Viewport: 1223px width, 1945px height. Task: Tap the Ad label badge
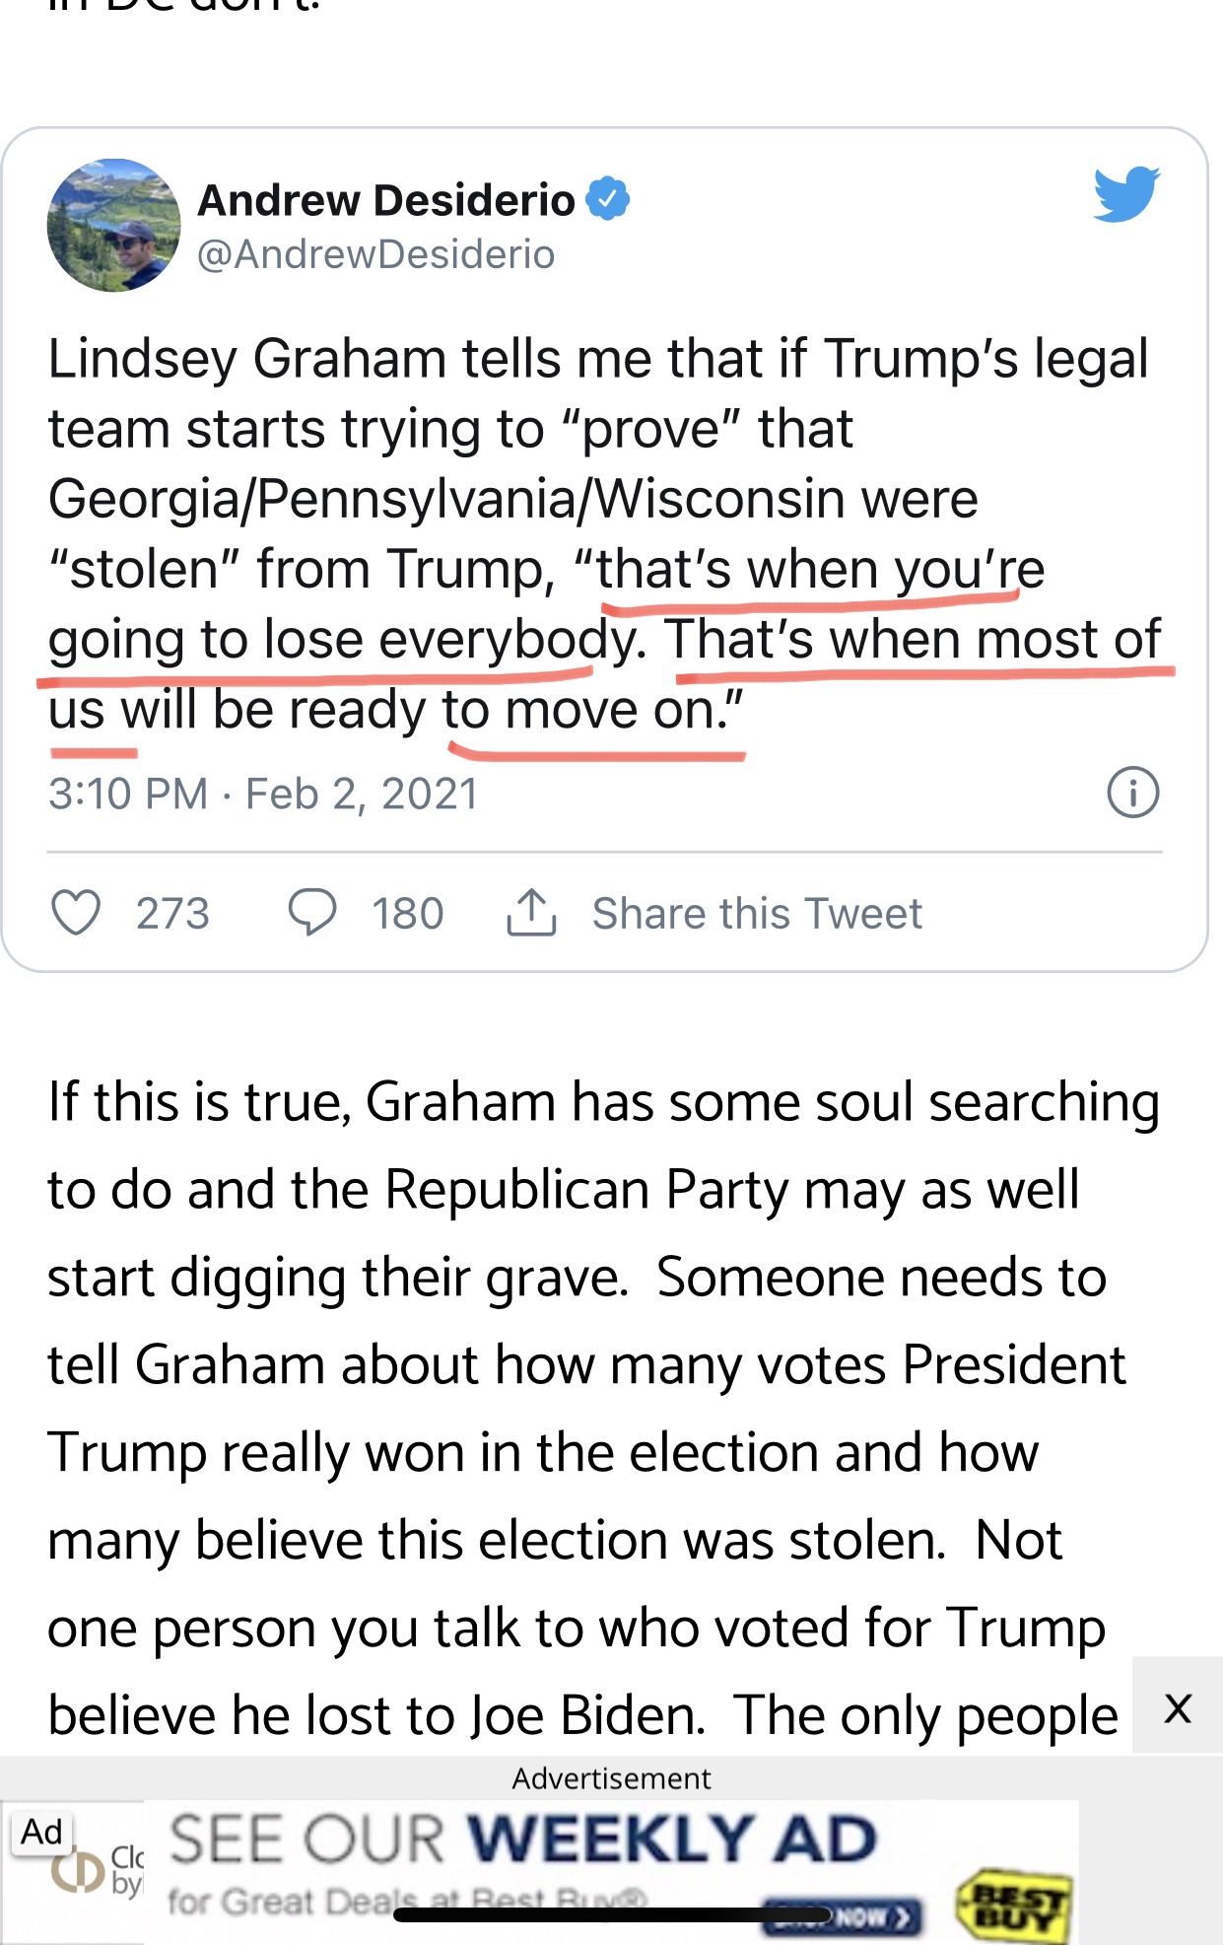tap(42, 1832)
